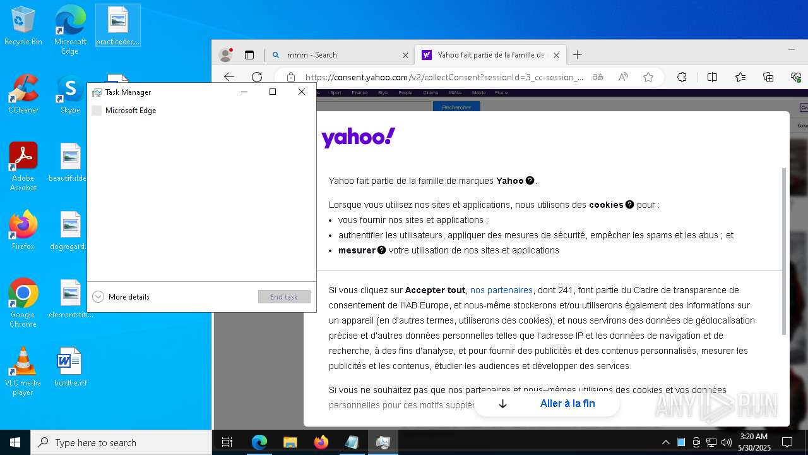Close the mmm - Search tab
The width and height of the screenshot is (808, 455).
[405, 55]
